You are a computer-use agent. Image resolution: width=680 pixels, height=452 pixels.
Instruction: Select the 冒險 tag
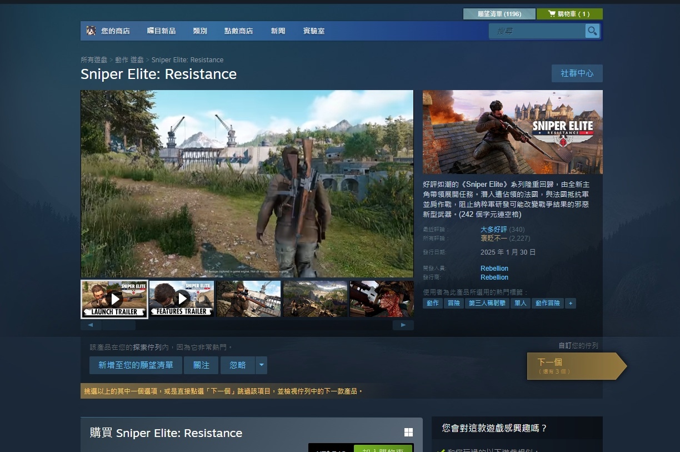coord(454,303)
